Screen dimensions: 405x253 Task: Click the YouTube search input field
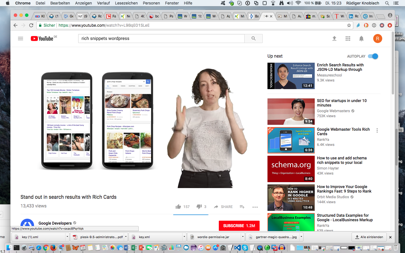coord(161,39)
